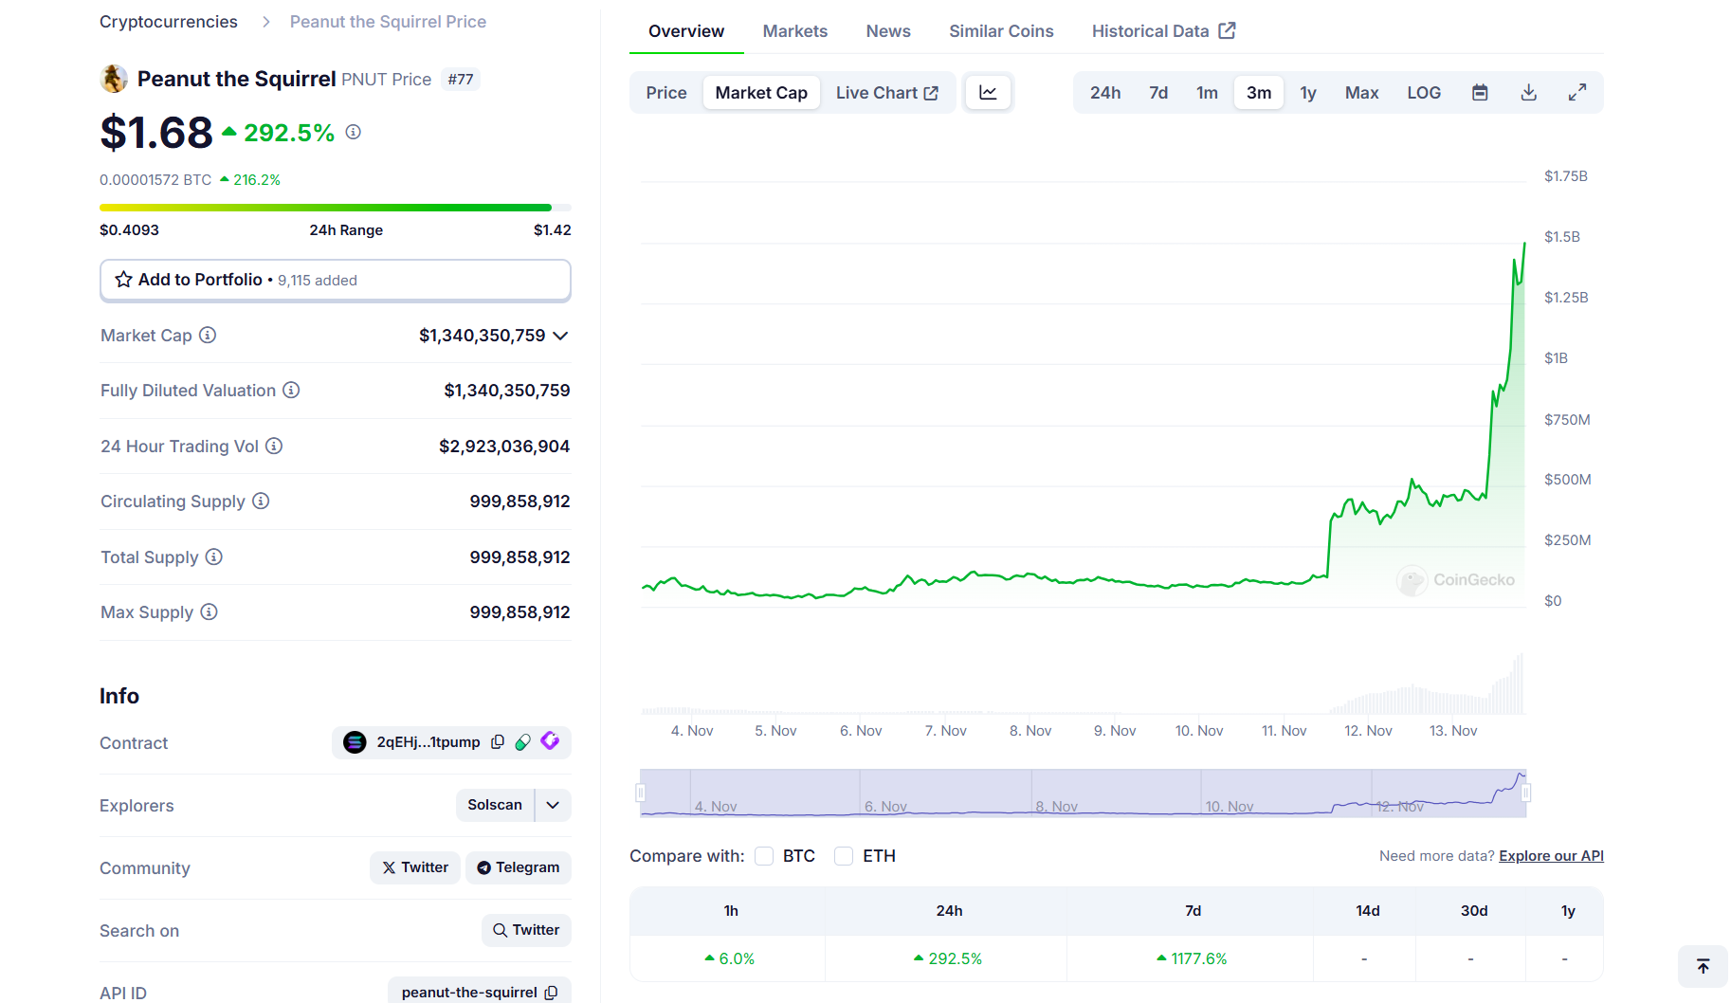Open the Explorers dropdown arrow
This screenshot has width=1731, height=1003.
(553, 805)
